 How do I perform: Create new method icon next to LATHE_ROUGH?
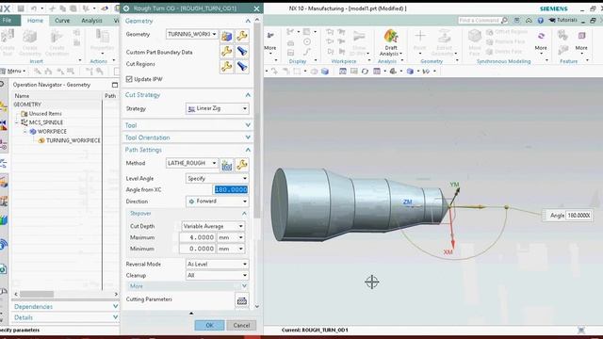coord(226,165)
